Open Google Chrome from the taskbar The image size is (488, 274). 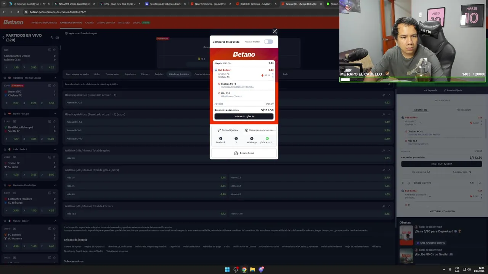pos(244,269)
